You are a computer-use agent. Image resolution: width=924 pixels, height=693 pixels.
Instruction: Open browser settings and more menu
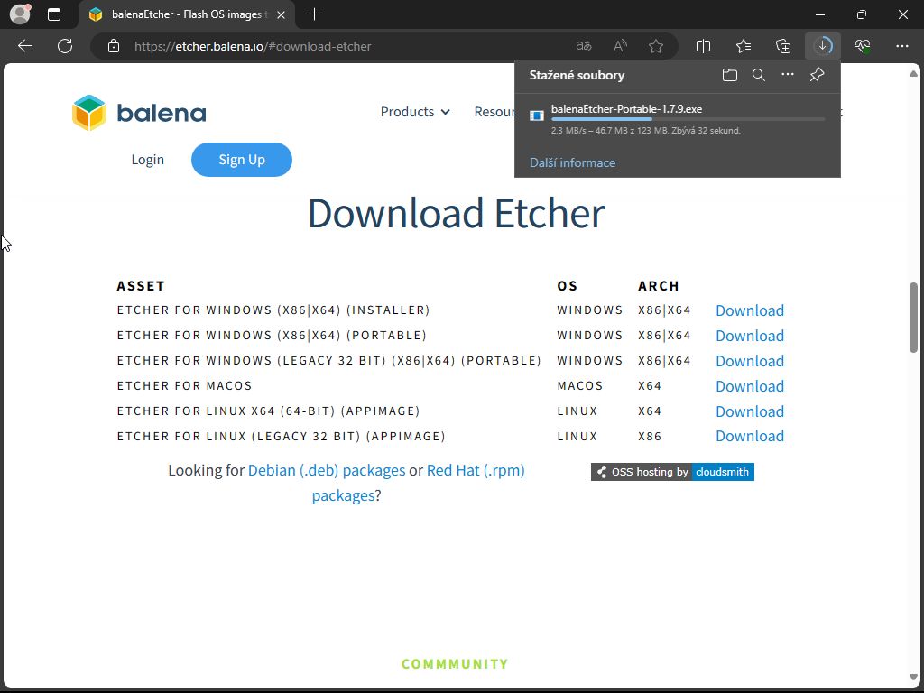(x=901, y=46)
